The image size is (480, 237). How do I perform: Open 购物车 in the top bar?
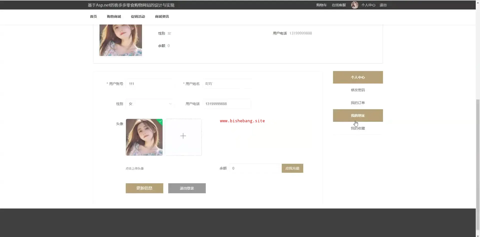coord(321,5)
